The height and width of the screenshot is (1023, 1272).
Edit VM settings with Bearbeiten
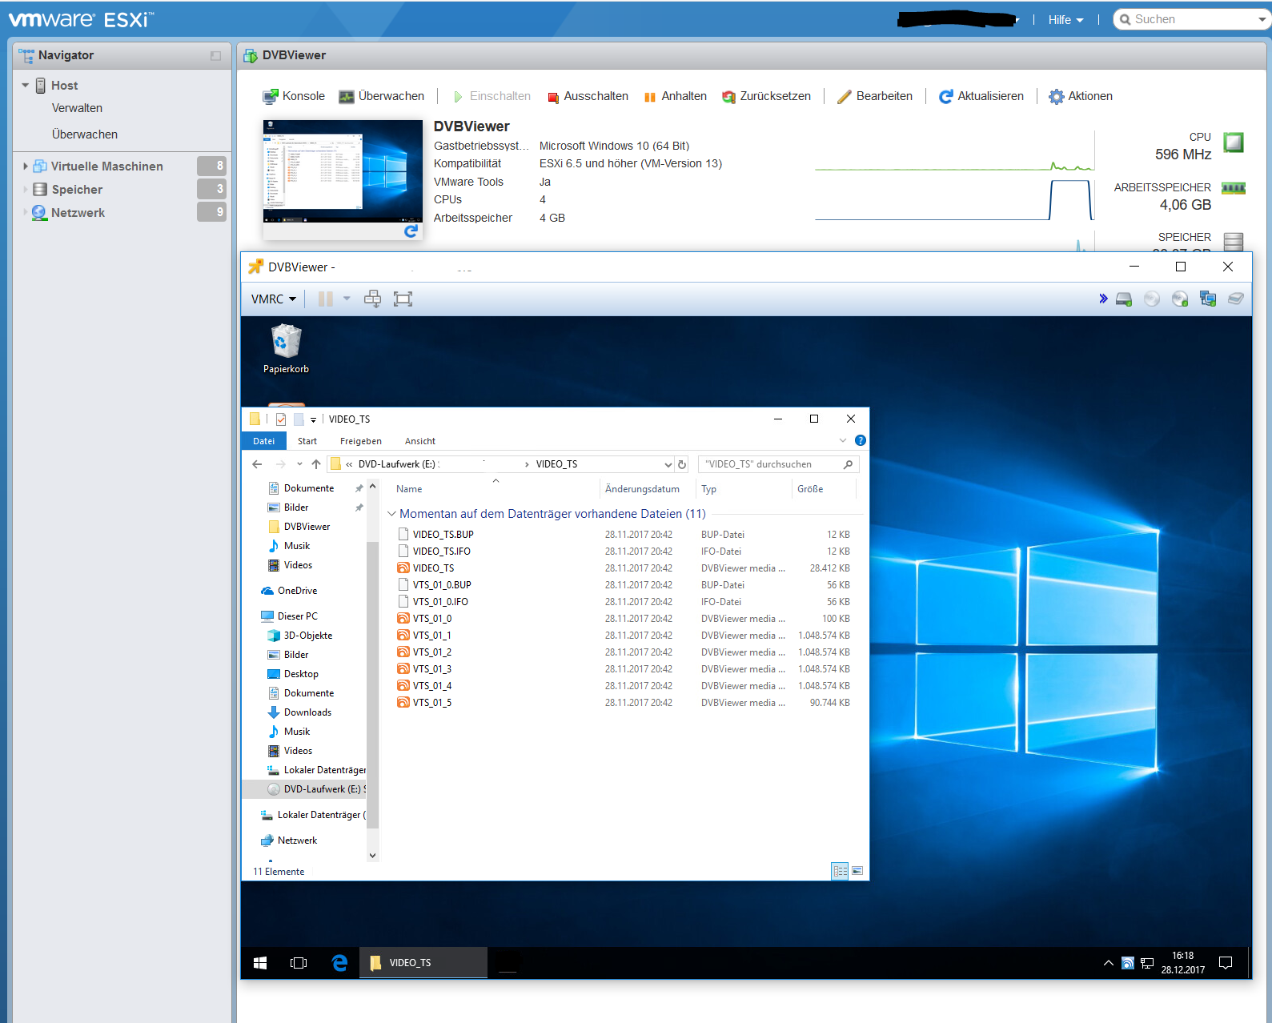tap(875, 96)
